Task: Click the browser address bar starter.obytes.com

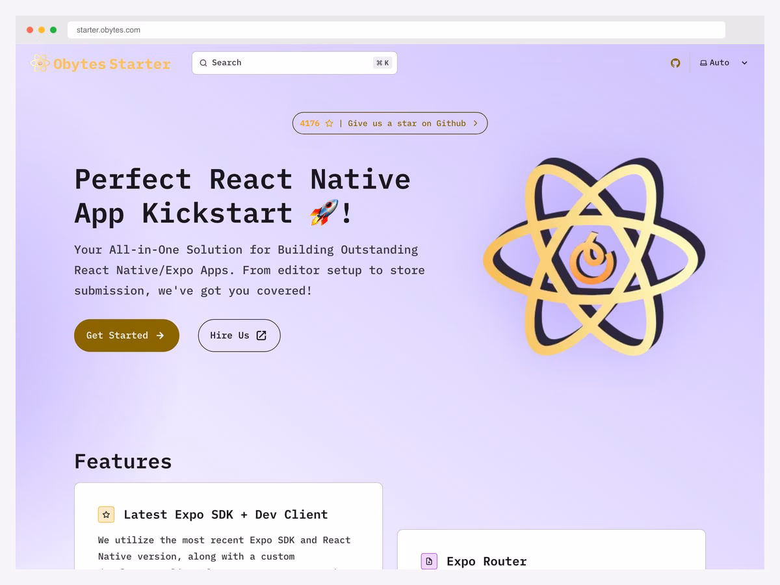Action: point(396,30)
